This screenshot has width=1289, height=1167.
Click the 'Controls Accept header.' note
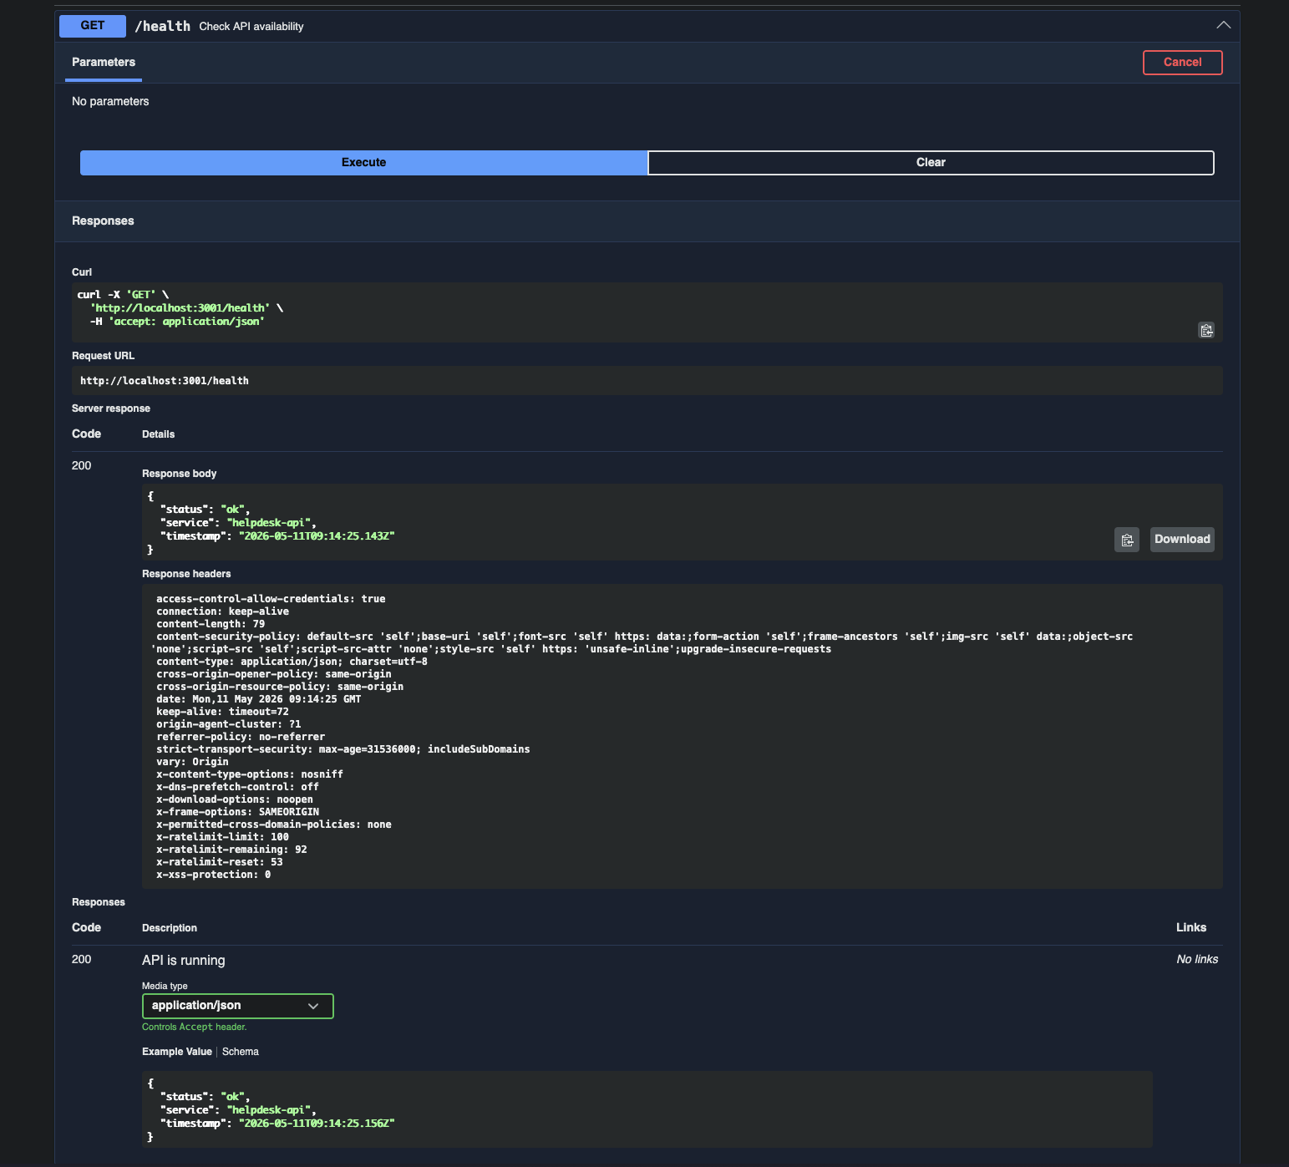(x=195, y=1027)
